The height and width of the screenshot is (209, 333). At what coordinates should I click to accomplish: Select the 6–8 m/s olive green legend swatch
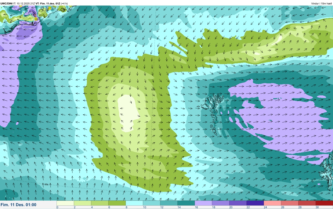117,203
